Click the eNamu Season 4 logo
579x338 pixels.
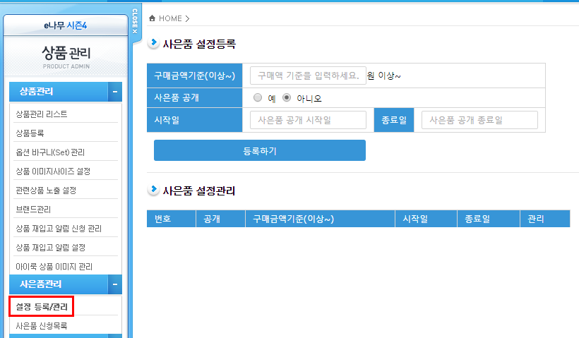(x=65, y=26)
